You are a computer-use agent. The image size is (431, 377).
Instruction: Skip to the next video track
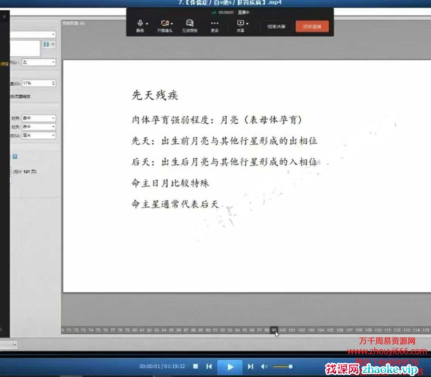(x=250, y=366)
